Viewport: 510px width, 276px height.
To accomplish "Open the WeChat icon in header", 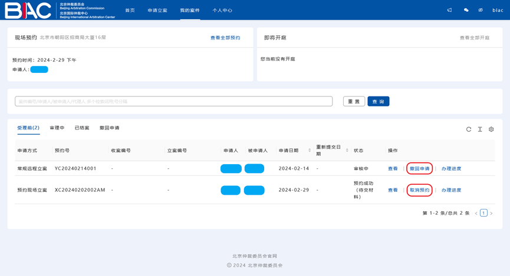I will pyautogui.click(x=466, y=10).
